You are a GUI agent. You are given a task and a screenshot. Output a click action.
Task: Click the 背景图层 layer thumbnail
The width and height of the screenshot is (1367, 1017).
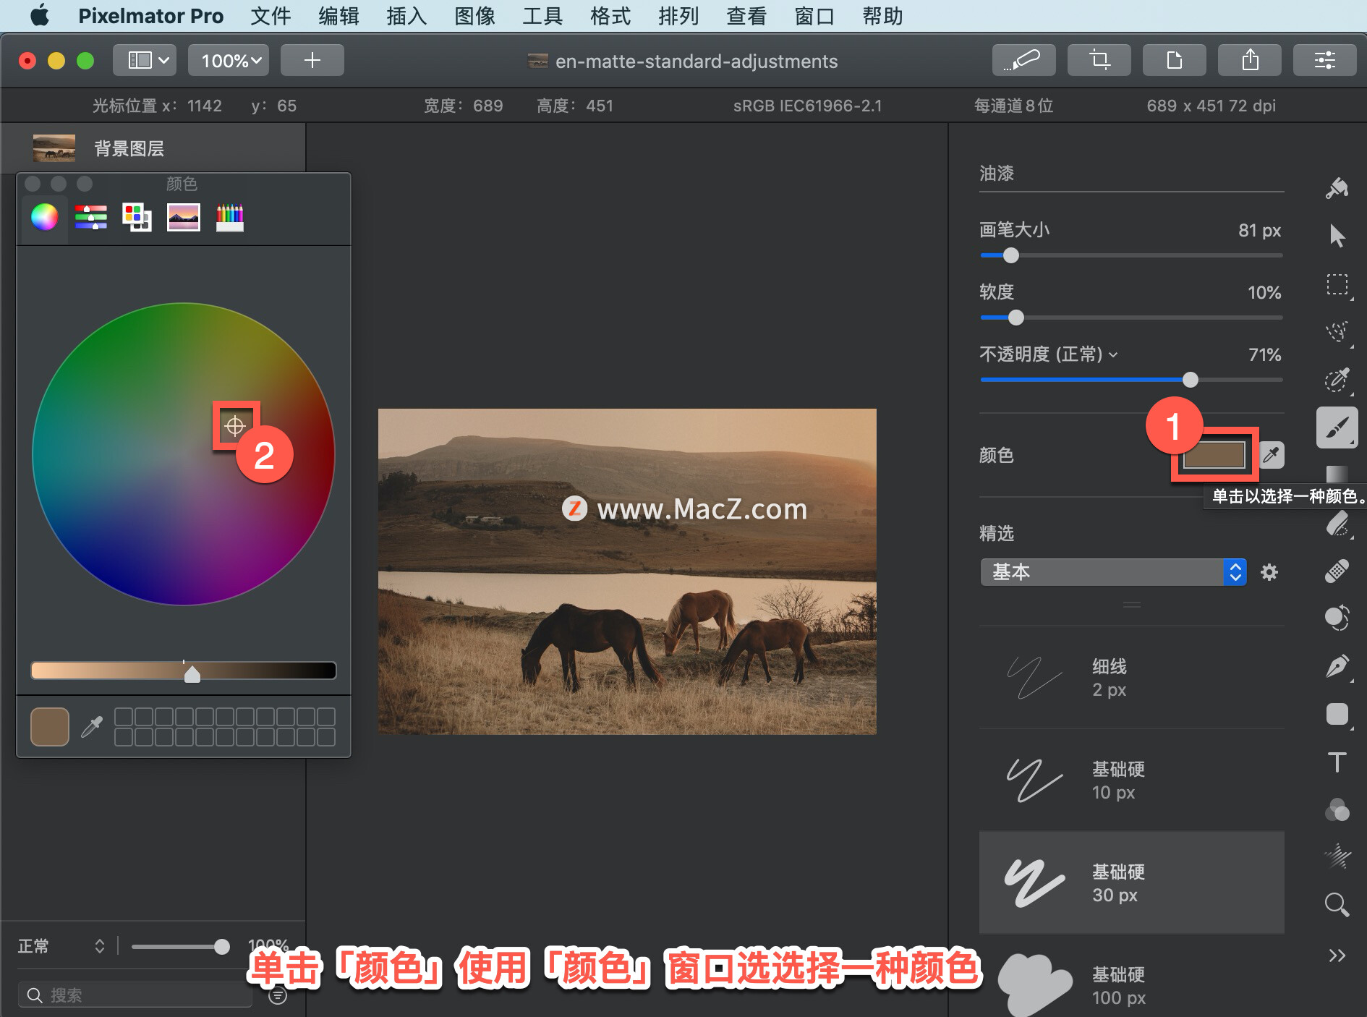(x=54, y=148)
